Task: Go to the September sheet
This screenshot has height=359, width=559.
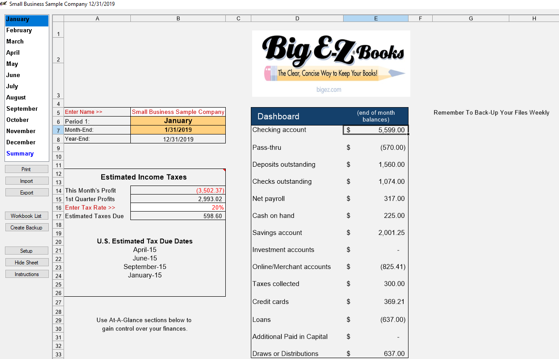Action: click(x=22, y=108)
